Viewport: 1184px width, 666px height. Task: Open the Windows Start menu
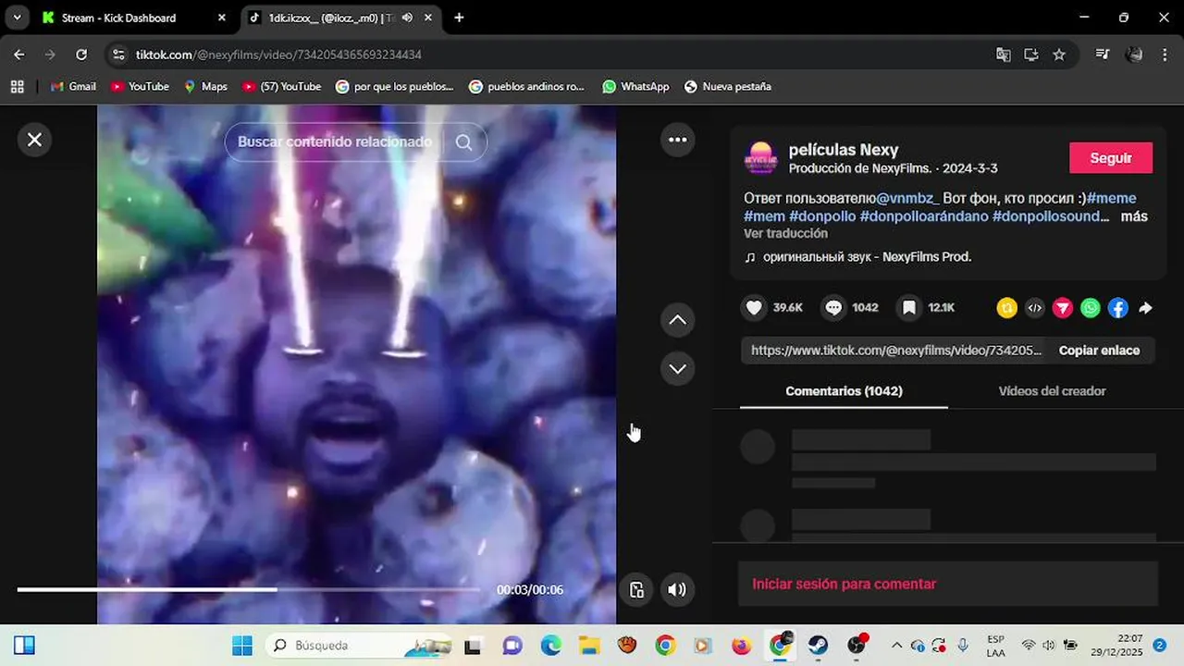[242, 645]
